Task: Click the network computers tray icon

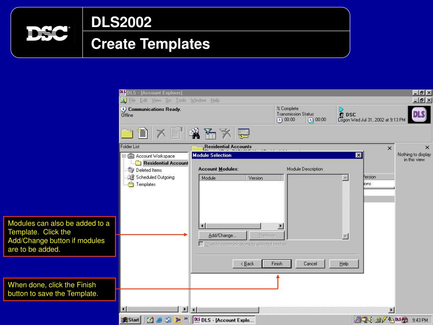Action: point(358,320)
